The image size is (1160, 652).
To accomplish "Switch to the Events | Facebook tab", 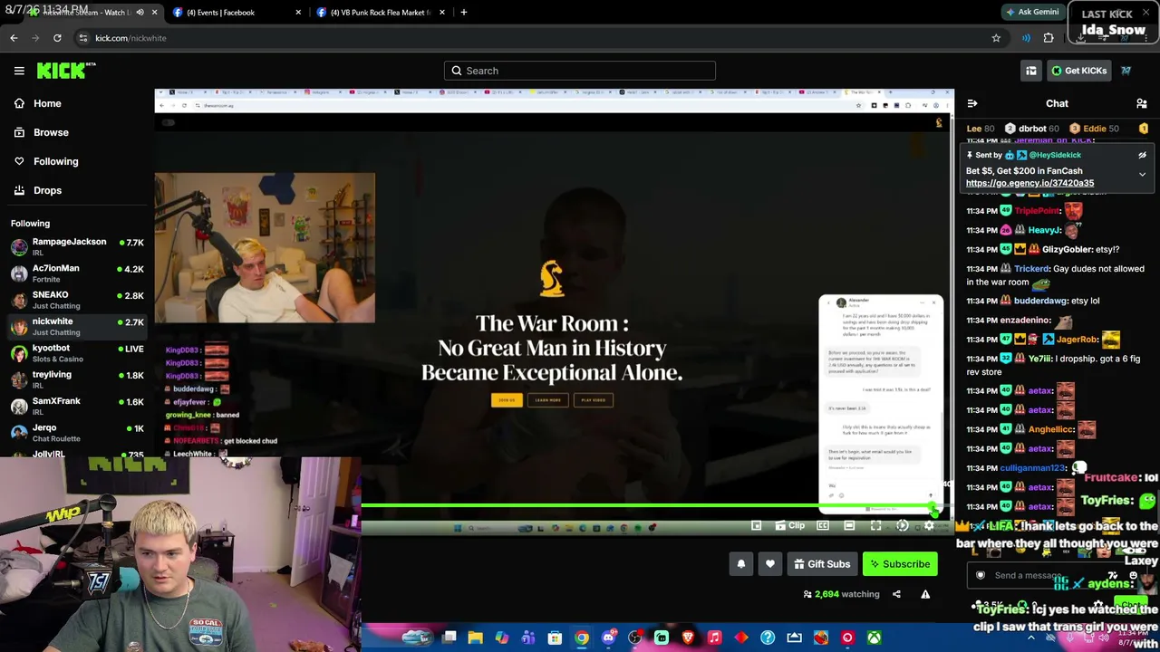I will [x=237, y=13].
